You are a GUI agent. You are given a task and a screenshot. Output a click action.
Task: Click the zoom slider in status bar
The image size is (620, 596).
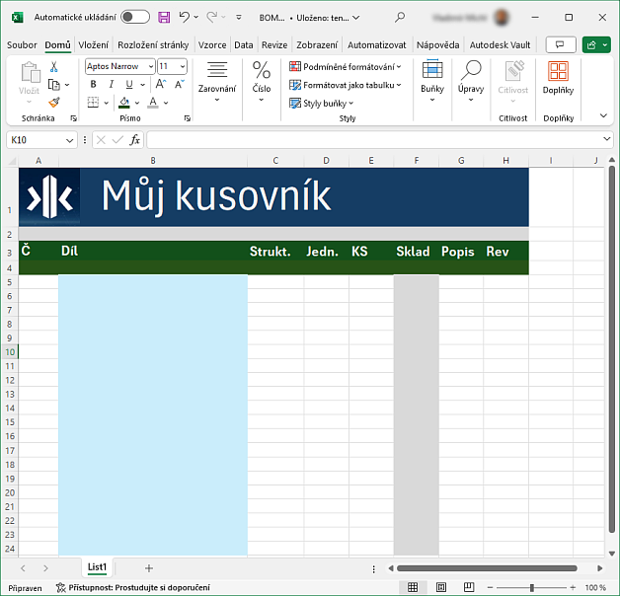tap(533, 587)
